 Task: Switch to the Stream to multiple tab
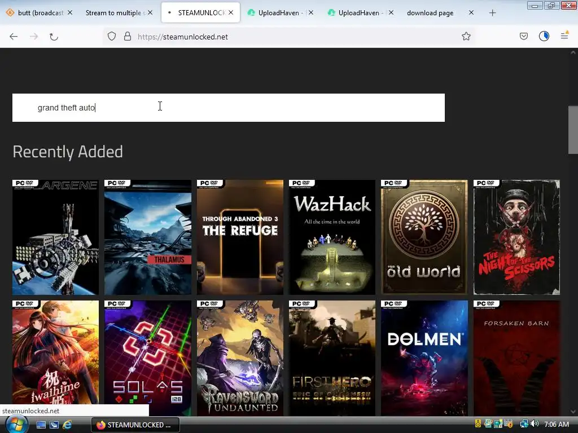(115, 13)
